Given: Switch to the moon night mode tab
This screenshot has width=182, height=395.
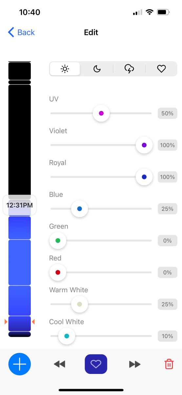Looking at the screenshot, I should [x=97, y=69].
